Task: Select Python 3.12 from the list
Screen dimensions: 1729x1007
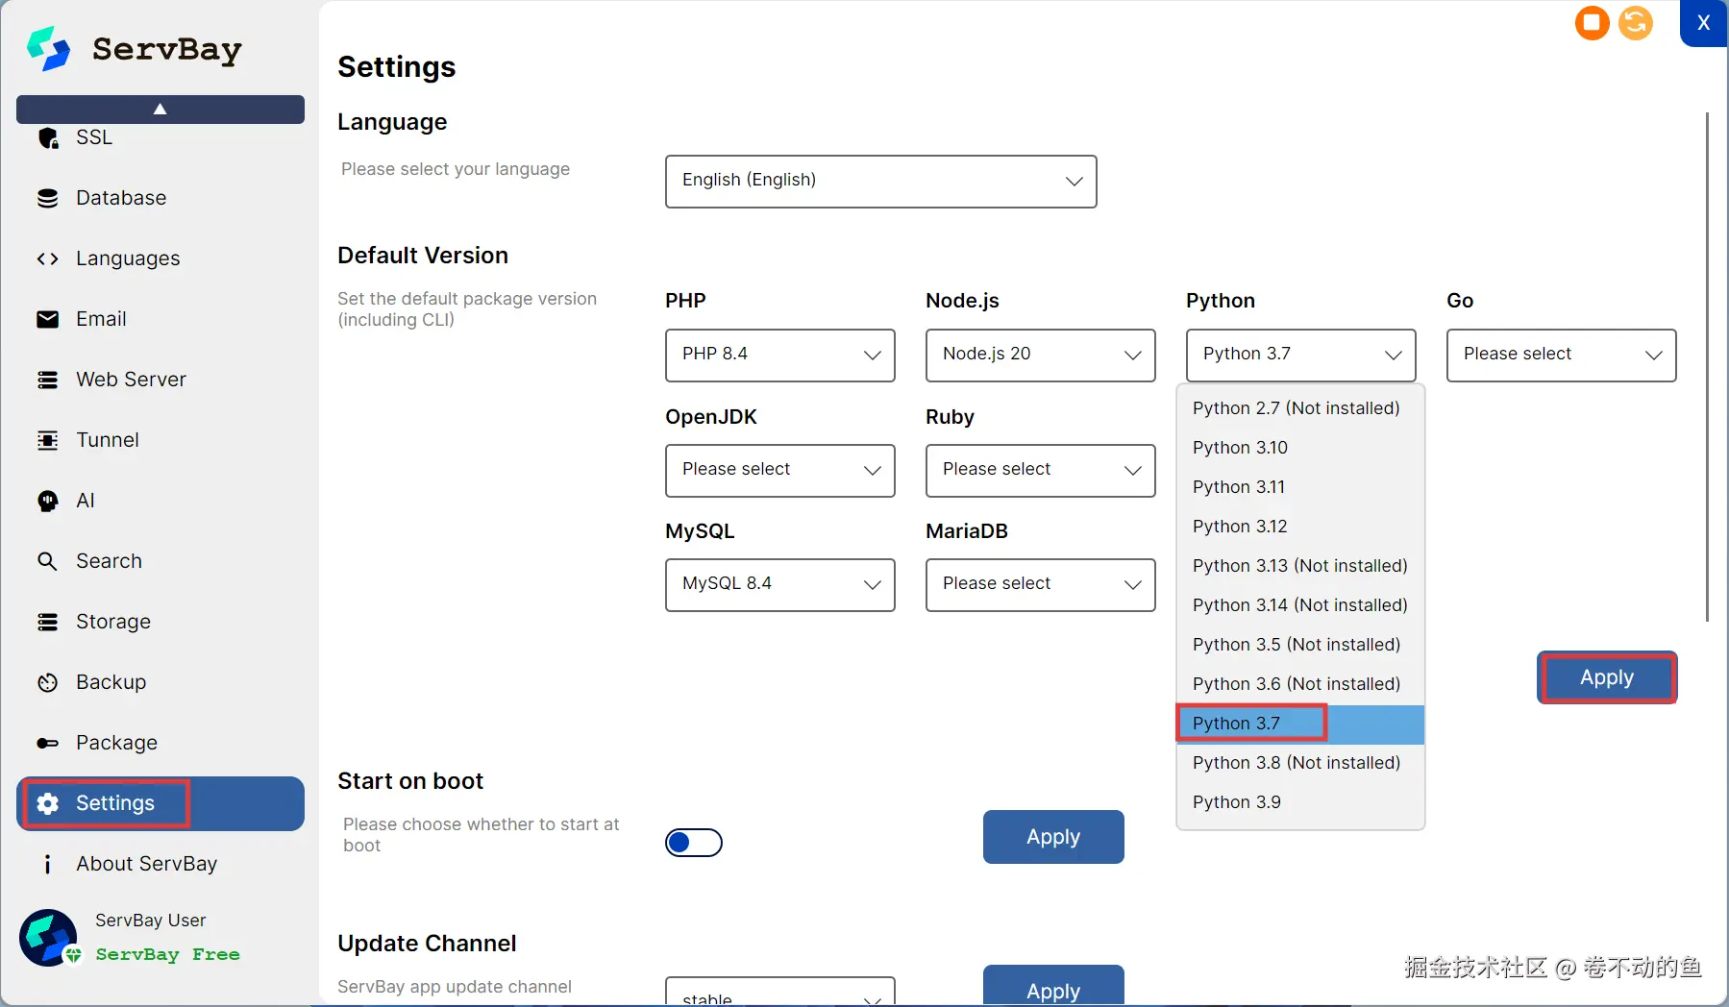Action: 1240,527
